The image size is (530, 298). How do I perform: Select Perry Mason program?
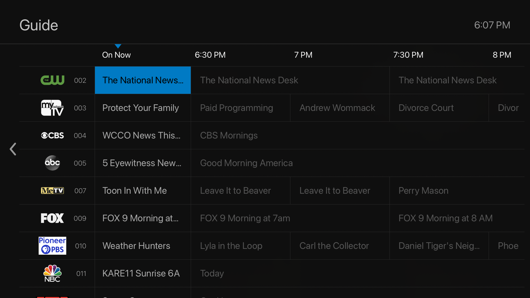[x=457, y=190]
